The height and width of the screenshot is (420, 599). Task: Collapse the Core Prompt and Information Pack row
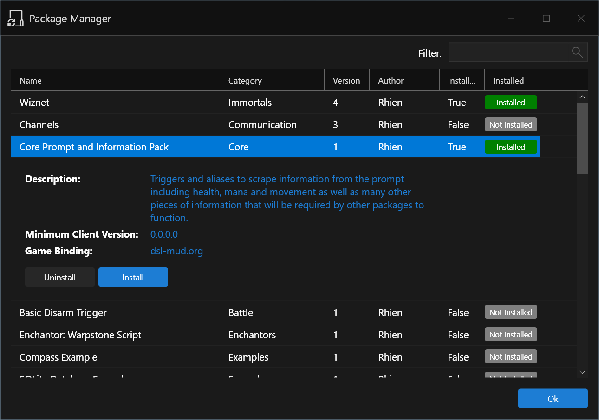point(276,147)
